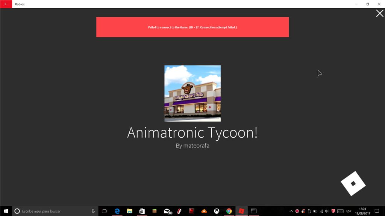Click the red connection failed error banner

click(192, 27)
